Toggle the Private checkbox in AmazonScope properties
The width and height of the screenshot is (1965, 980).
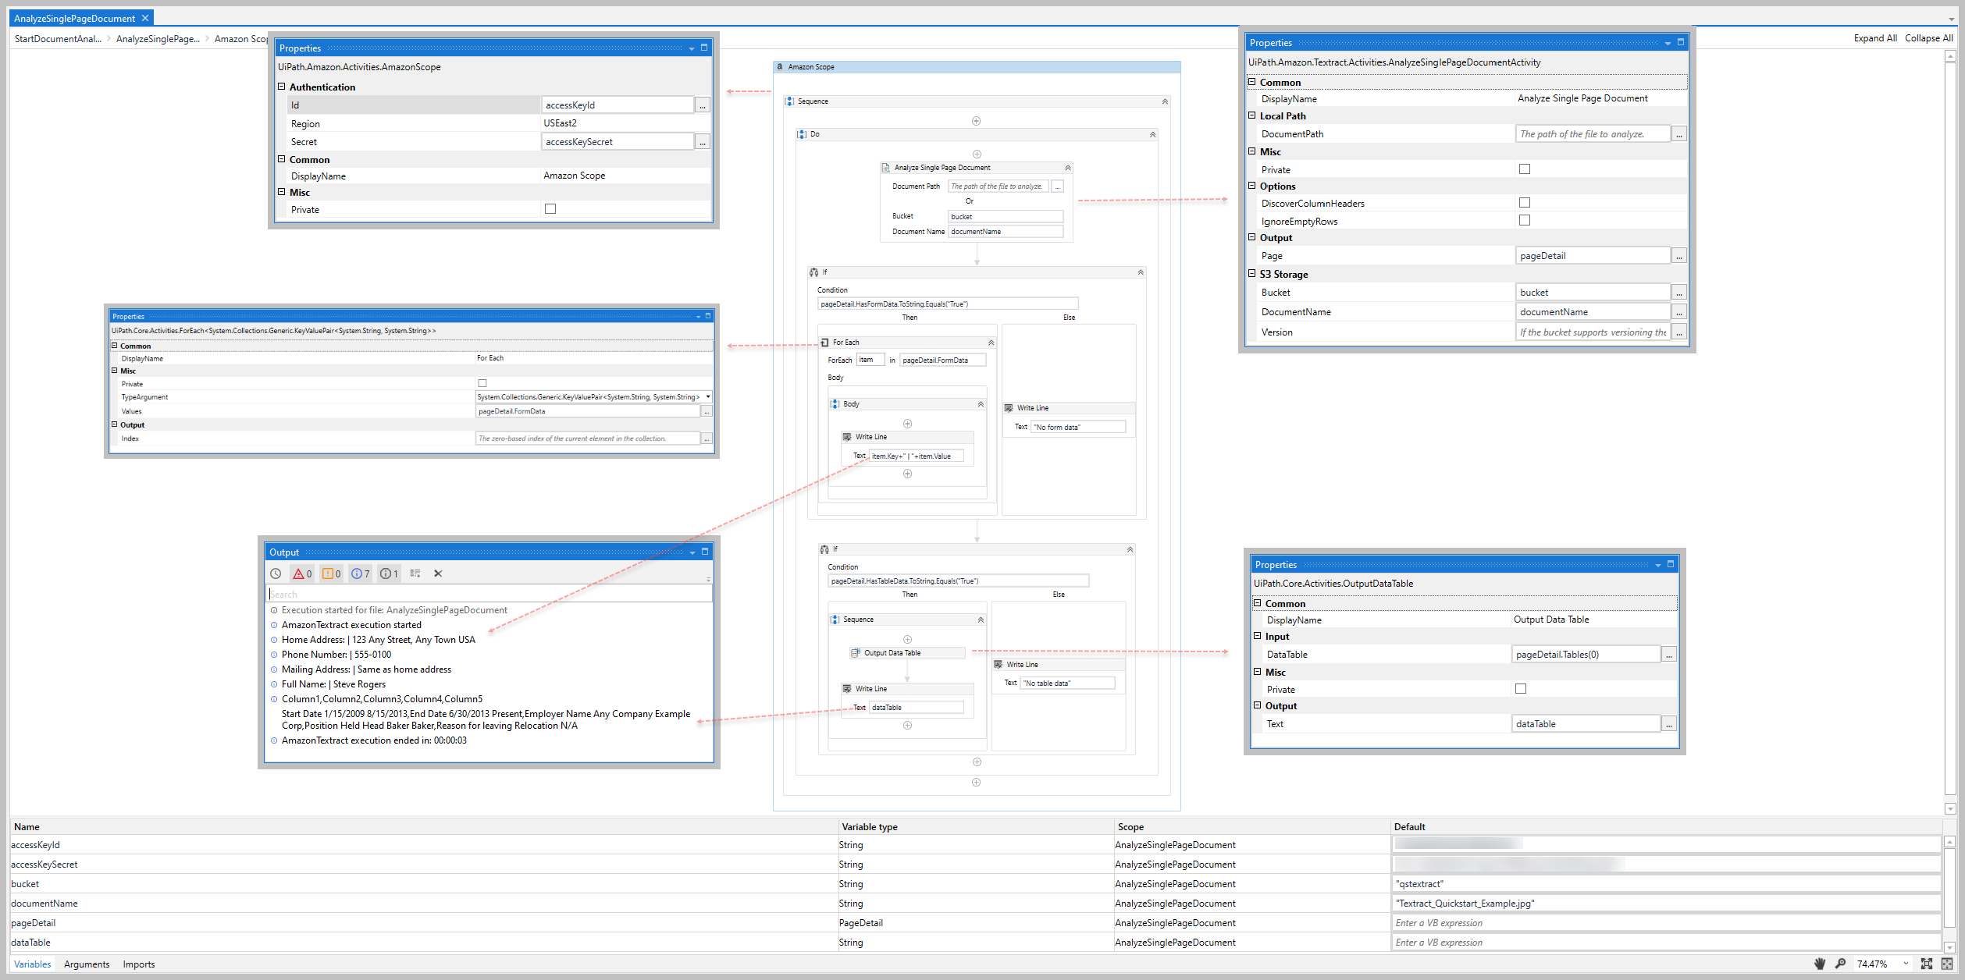pyautogui.click(x=551, y=208)
